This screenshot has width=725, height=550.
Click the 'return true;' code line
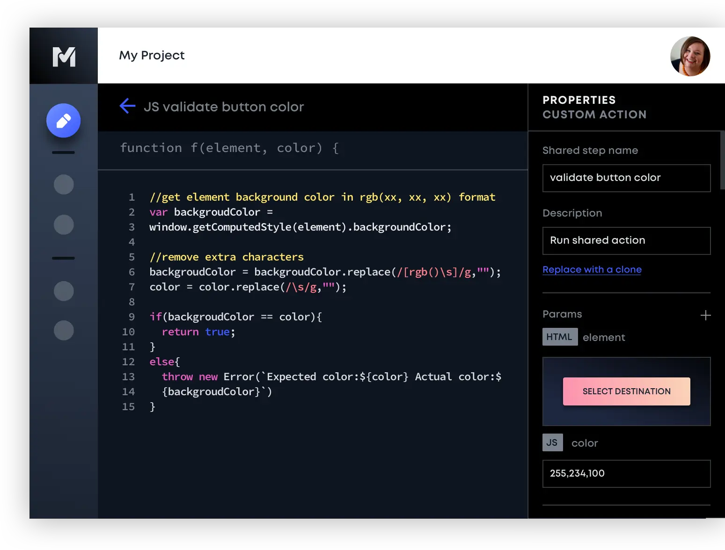(198, 332)
